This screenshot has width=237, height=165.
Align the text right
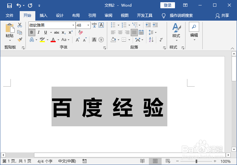click(127, 32)
